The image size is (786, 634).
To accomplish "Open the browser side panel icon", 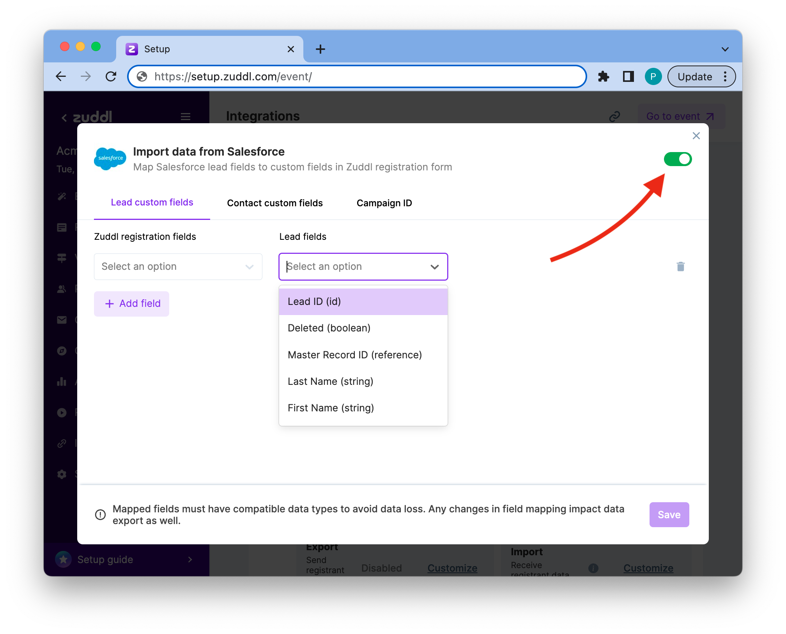I will 628,76.
